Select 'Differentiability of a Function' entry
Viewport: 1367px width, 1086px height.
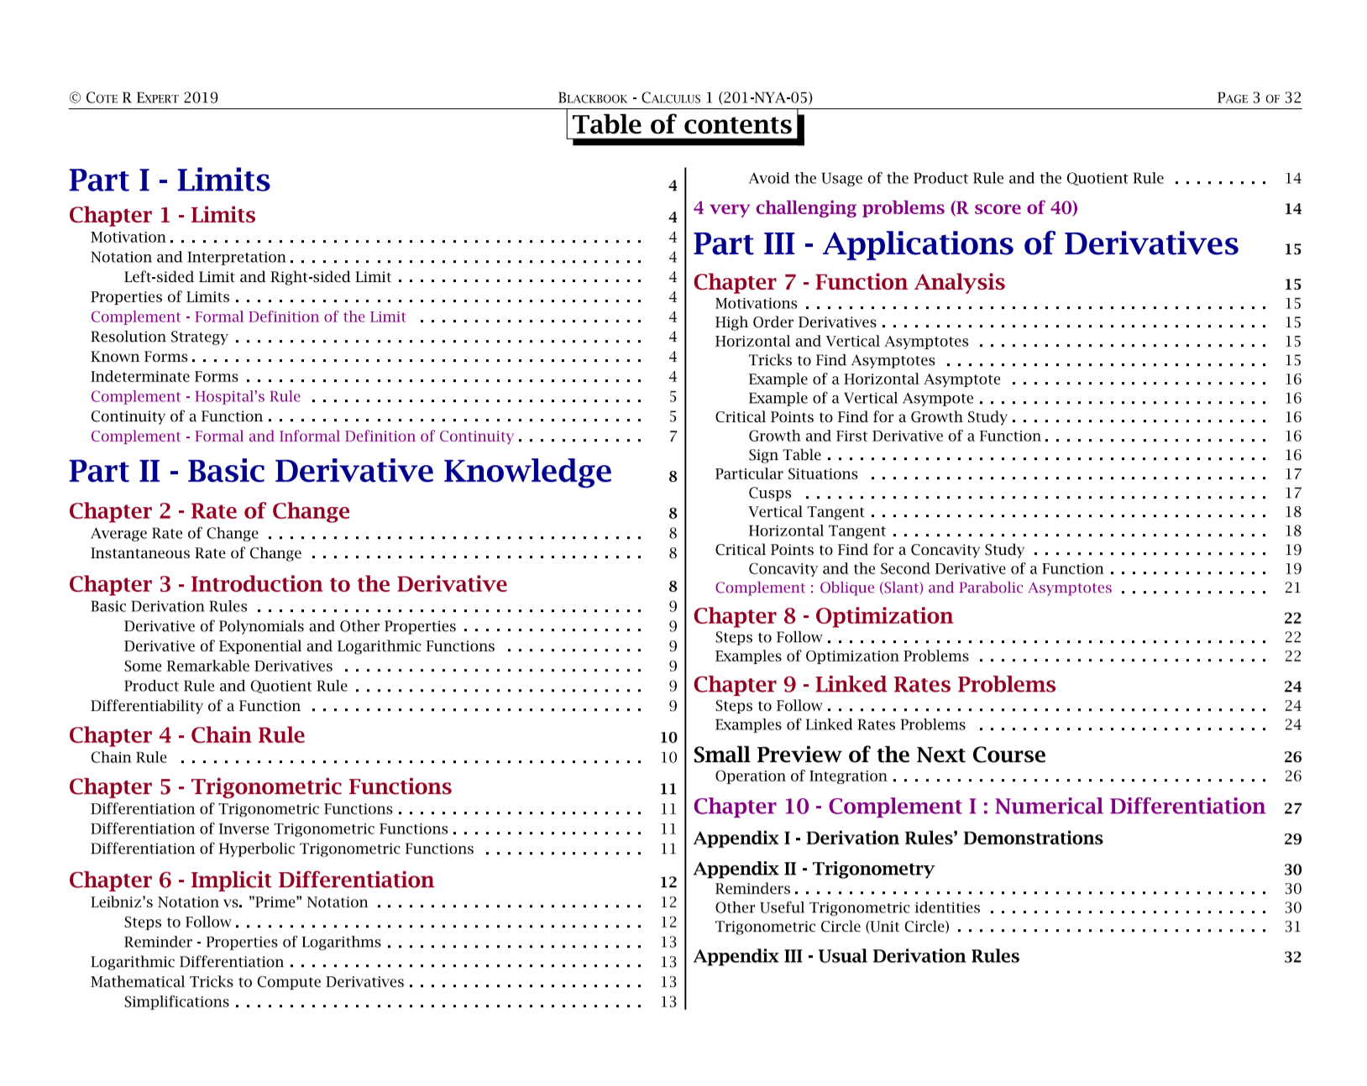click(196, 707)
